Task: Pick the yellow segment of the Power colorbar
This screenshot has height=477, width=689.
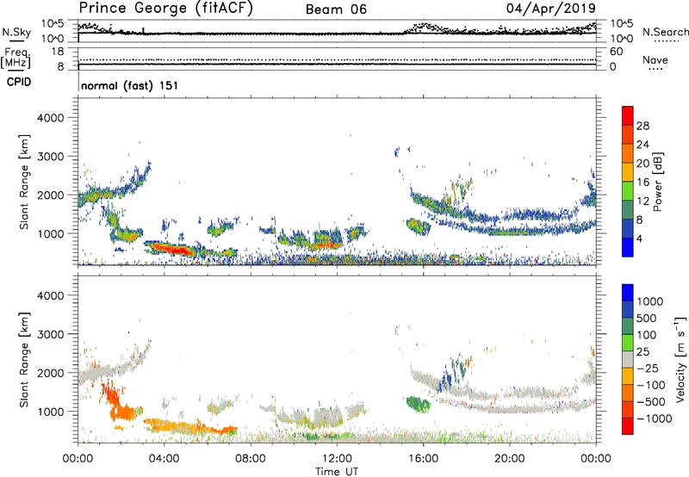Action: pos(628,171)
